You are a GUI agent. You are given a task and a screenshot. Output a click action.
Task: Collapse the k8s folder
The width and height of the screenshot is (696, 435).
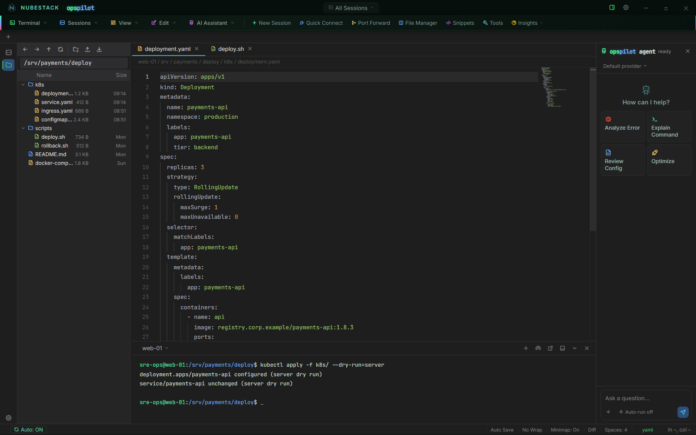click(23, 85)
